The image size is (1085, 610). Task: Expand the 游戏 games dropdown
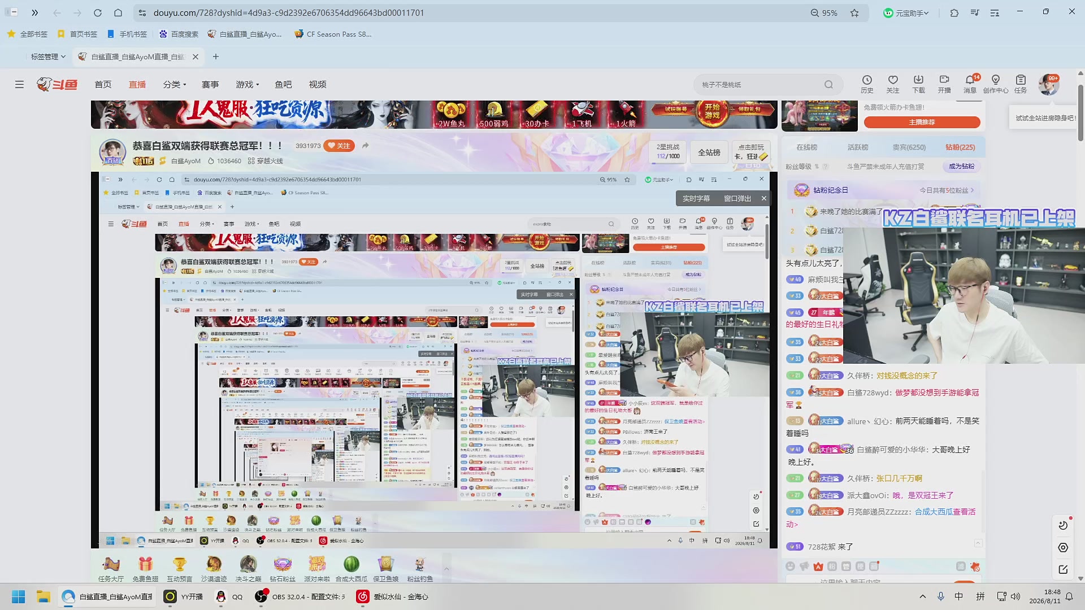[248, 85]
